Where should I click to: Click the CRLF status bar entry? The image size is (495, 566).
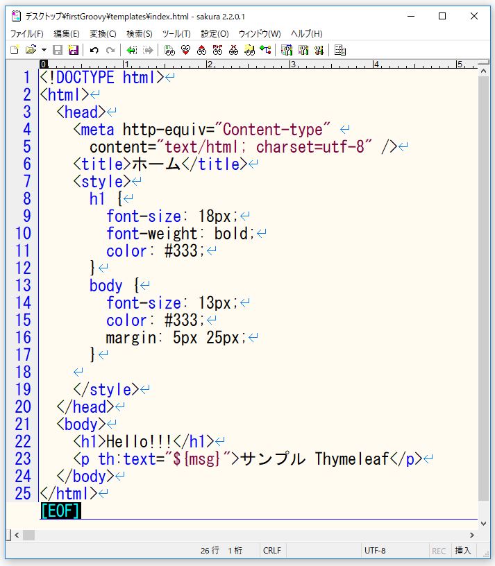click(271, 551)
